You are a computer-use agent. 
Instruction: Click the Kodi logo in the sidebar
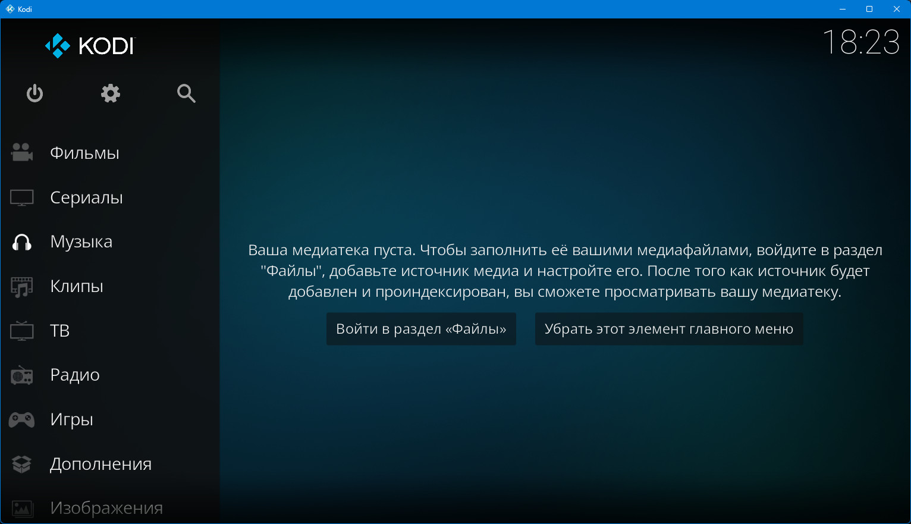click(x=90, y=46)
